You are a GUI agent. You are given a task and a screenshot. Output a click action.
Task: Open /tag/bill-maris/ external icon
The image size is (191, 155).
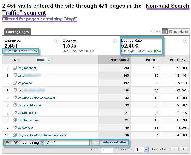15,113
